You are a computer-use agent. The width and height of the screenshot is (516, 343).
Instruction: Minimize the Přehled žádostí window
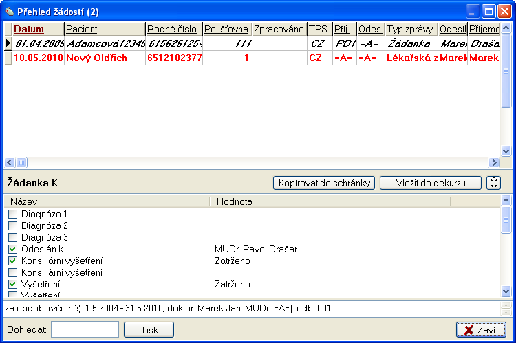tap(473, 12)
